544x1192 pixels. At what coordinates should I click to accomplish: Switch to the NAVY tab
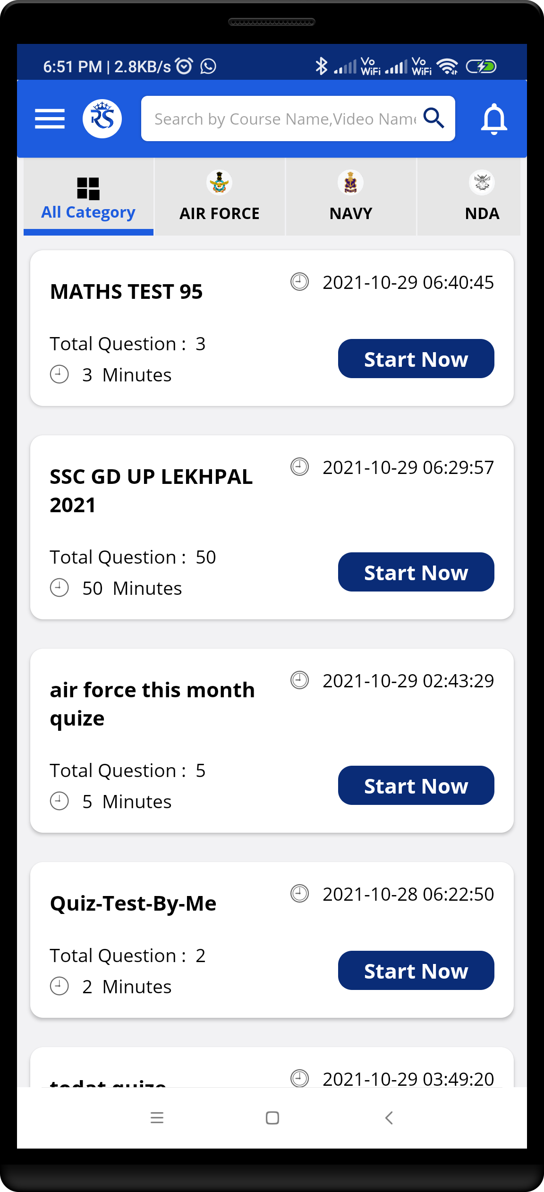350,213
